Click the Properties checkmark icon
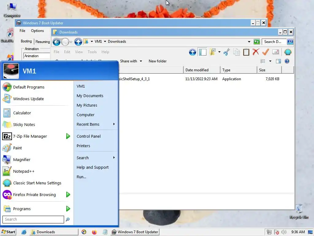This screenshot has height=236, width=314. (266, 52)
